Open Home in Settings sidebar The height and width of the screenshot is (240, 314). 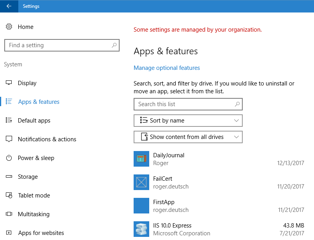26,27
